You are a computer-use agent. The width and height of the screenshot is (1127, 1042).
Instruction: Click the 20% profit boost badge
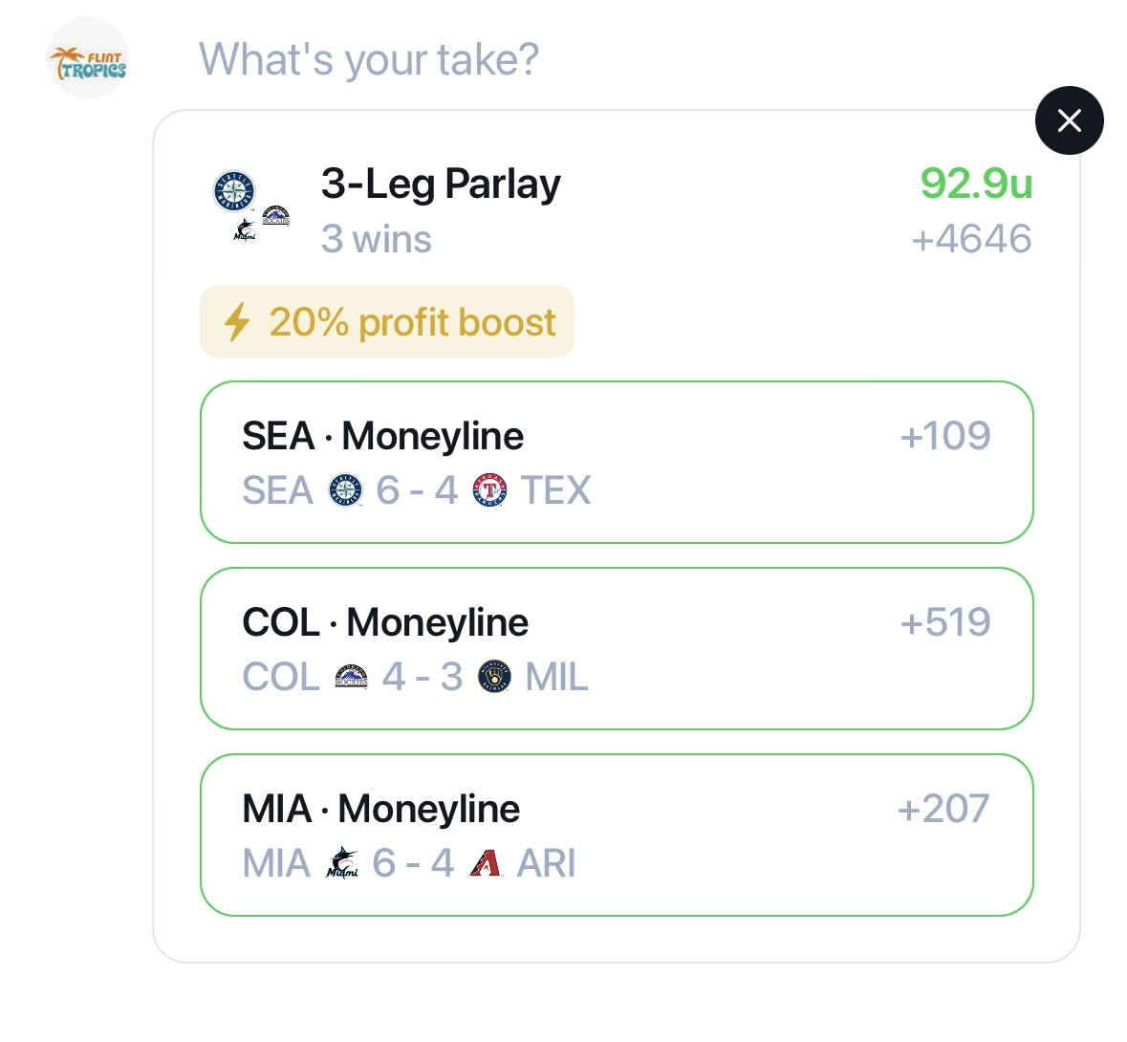pyautogui.click(x=387, y=322)
